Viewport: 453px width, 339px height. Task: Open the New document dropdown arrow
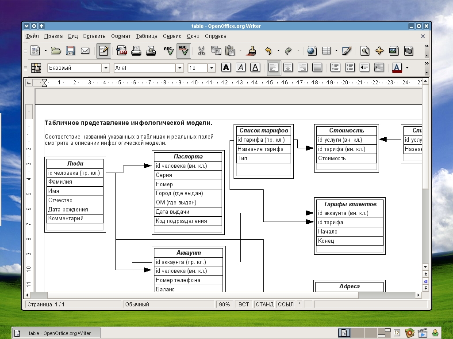[x=46, y=51]
